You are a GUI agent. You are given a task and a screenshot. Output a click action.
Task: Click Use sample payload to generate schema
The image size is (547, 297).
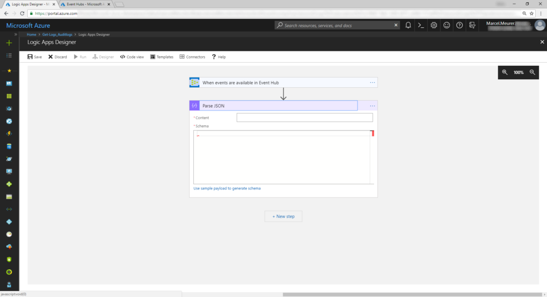[227, 188]
